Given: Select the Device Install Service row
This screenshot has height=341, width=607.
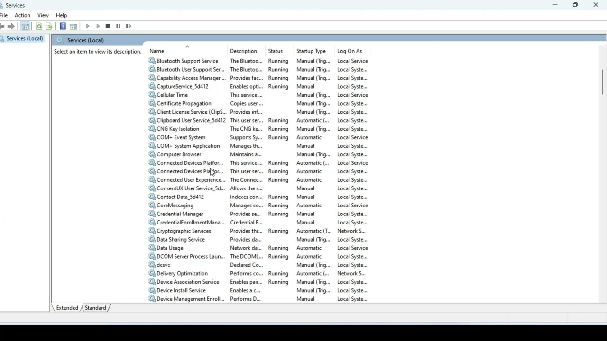Looking at the screenshot, I should 258,291.
